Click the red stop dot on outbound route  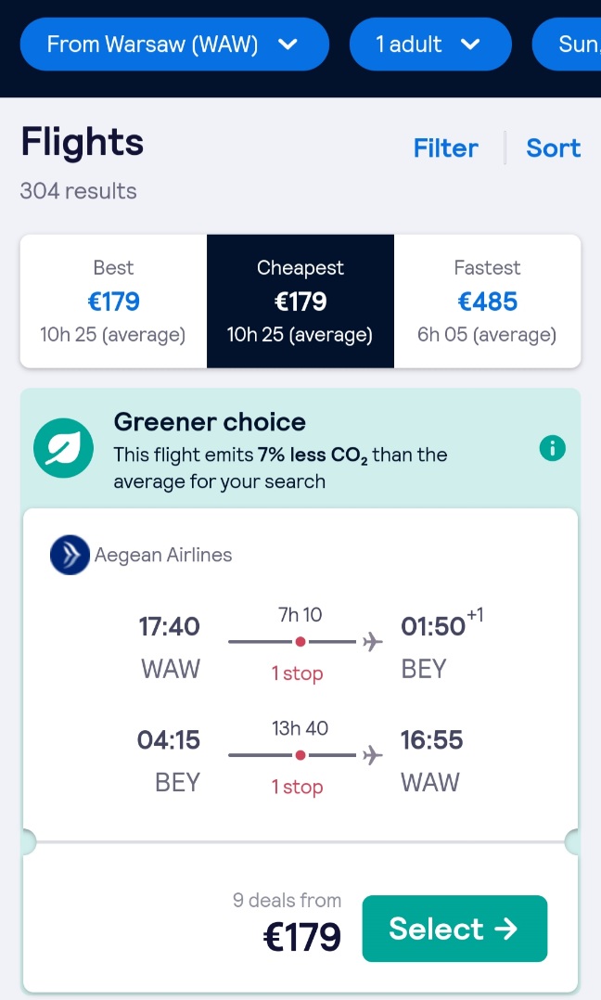click(x=300, y=642)
